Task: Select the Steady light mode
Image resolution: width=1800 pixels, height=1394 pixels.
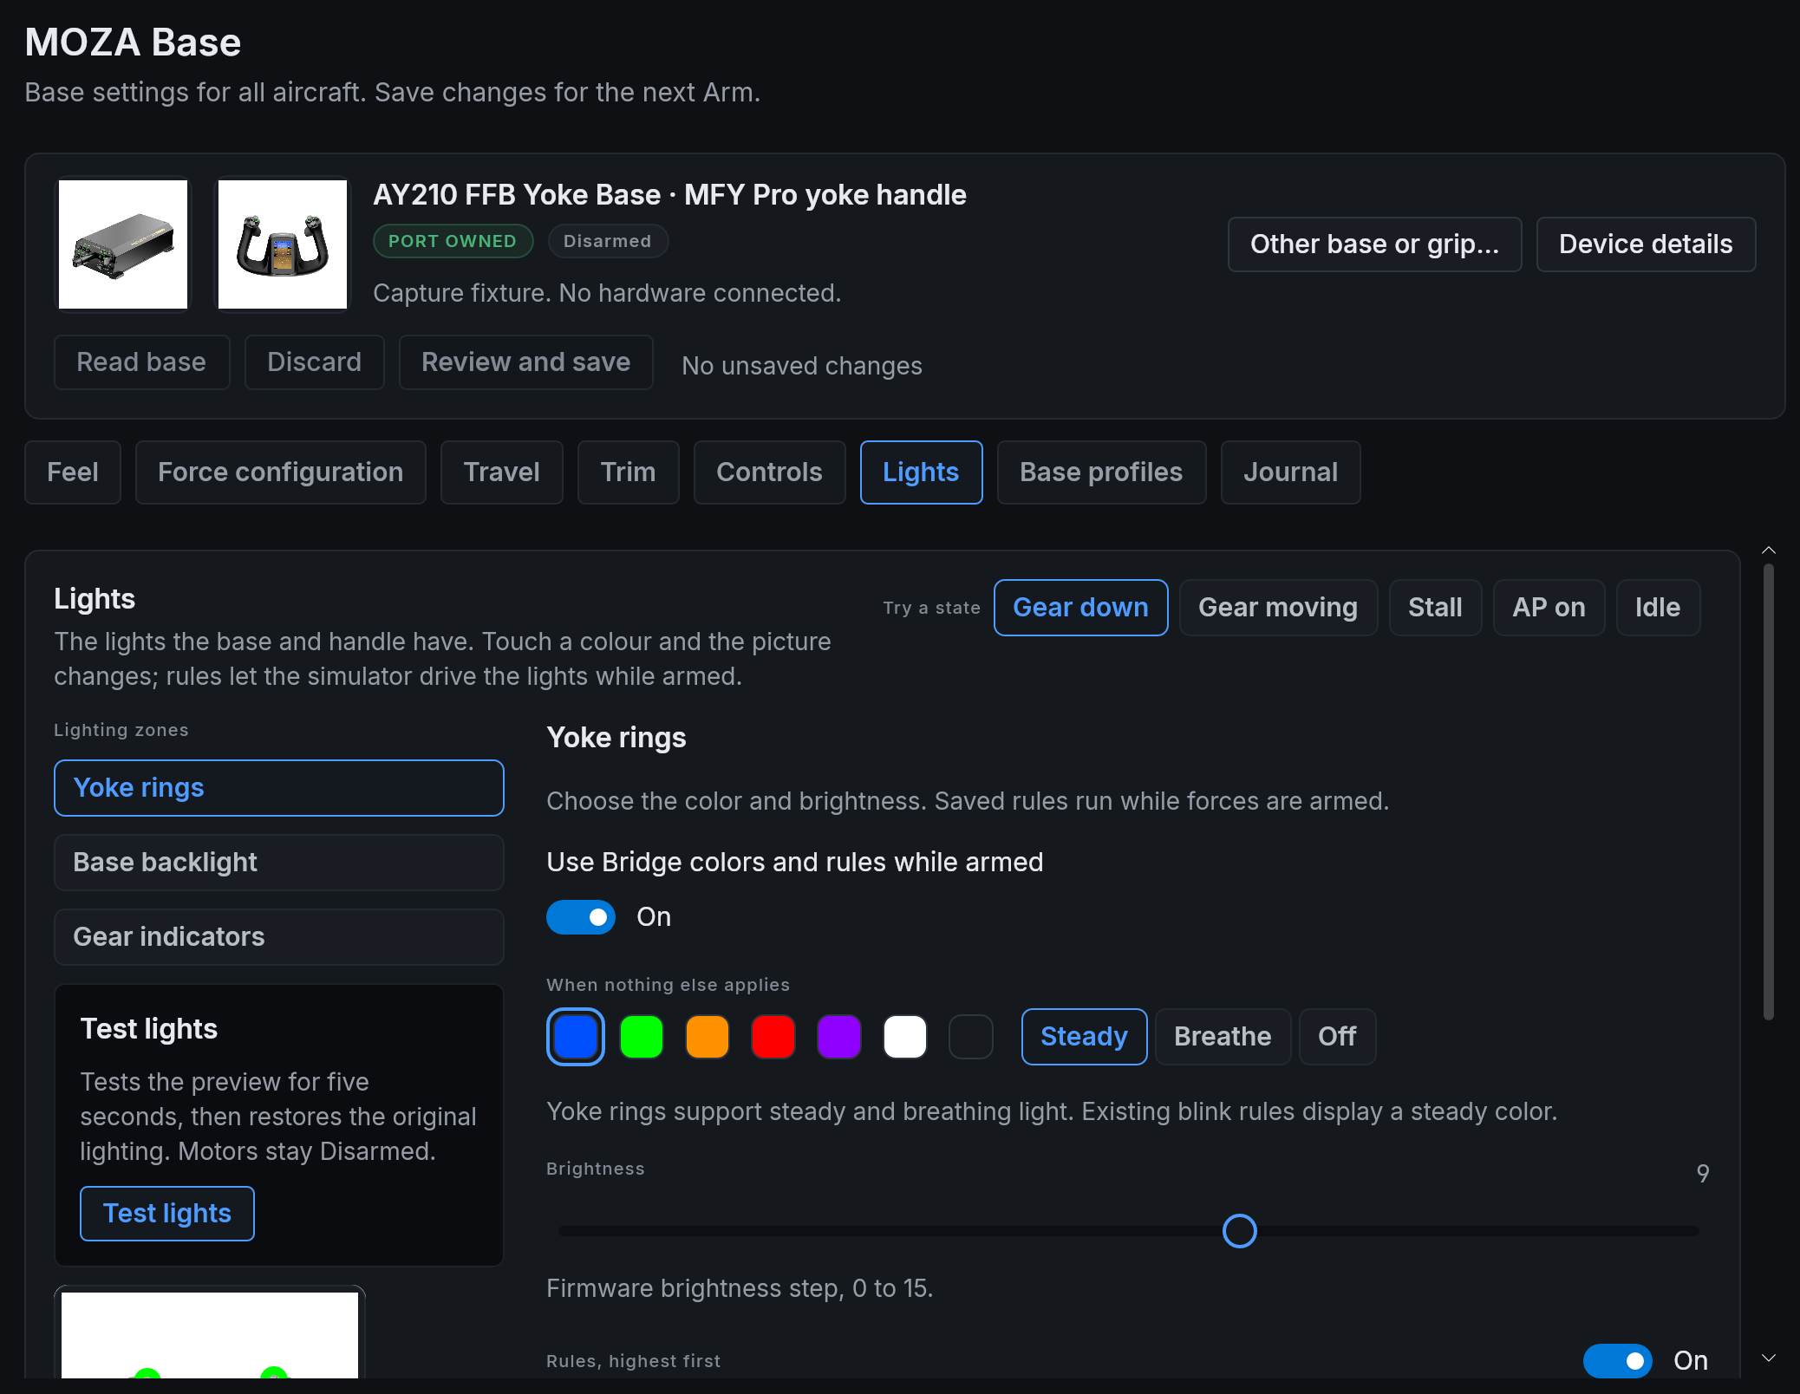Action: (1084, 1037)
